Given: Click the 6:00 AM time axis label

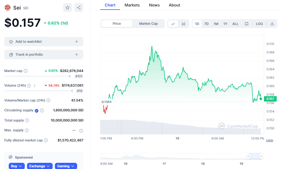Looking at the screenshot, I should tap(218, 138).
